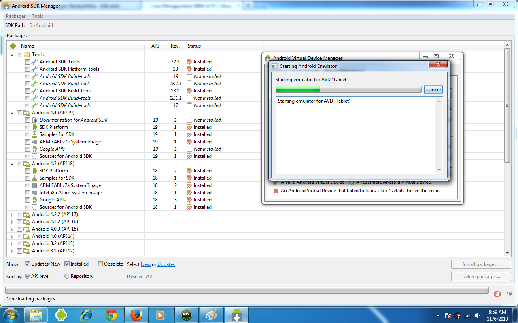Viewport: 518px width, 323px height.
Task: Select the Repository sort radio button
Action: (x=67, y=276)
